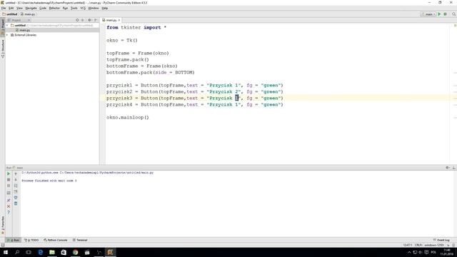The height and width of the screenshot is (257, 457).
Task: Close the main.py editor tab
Action: tap(119, 20)
